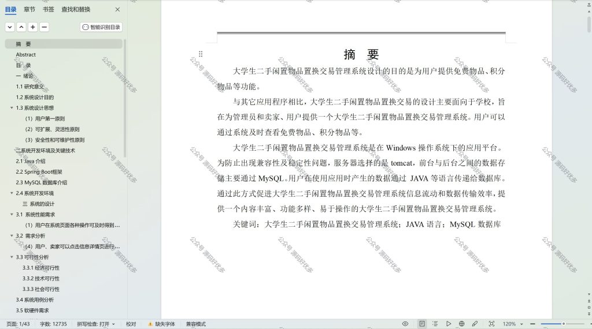Switch to the 书签 tab

pyautogui.click(x=49, y=9)
